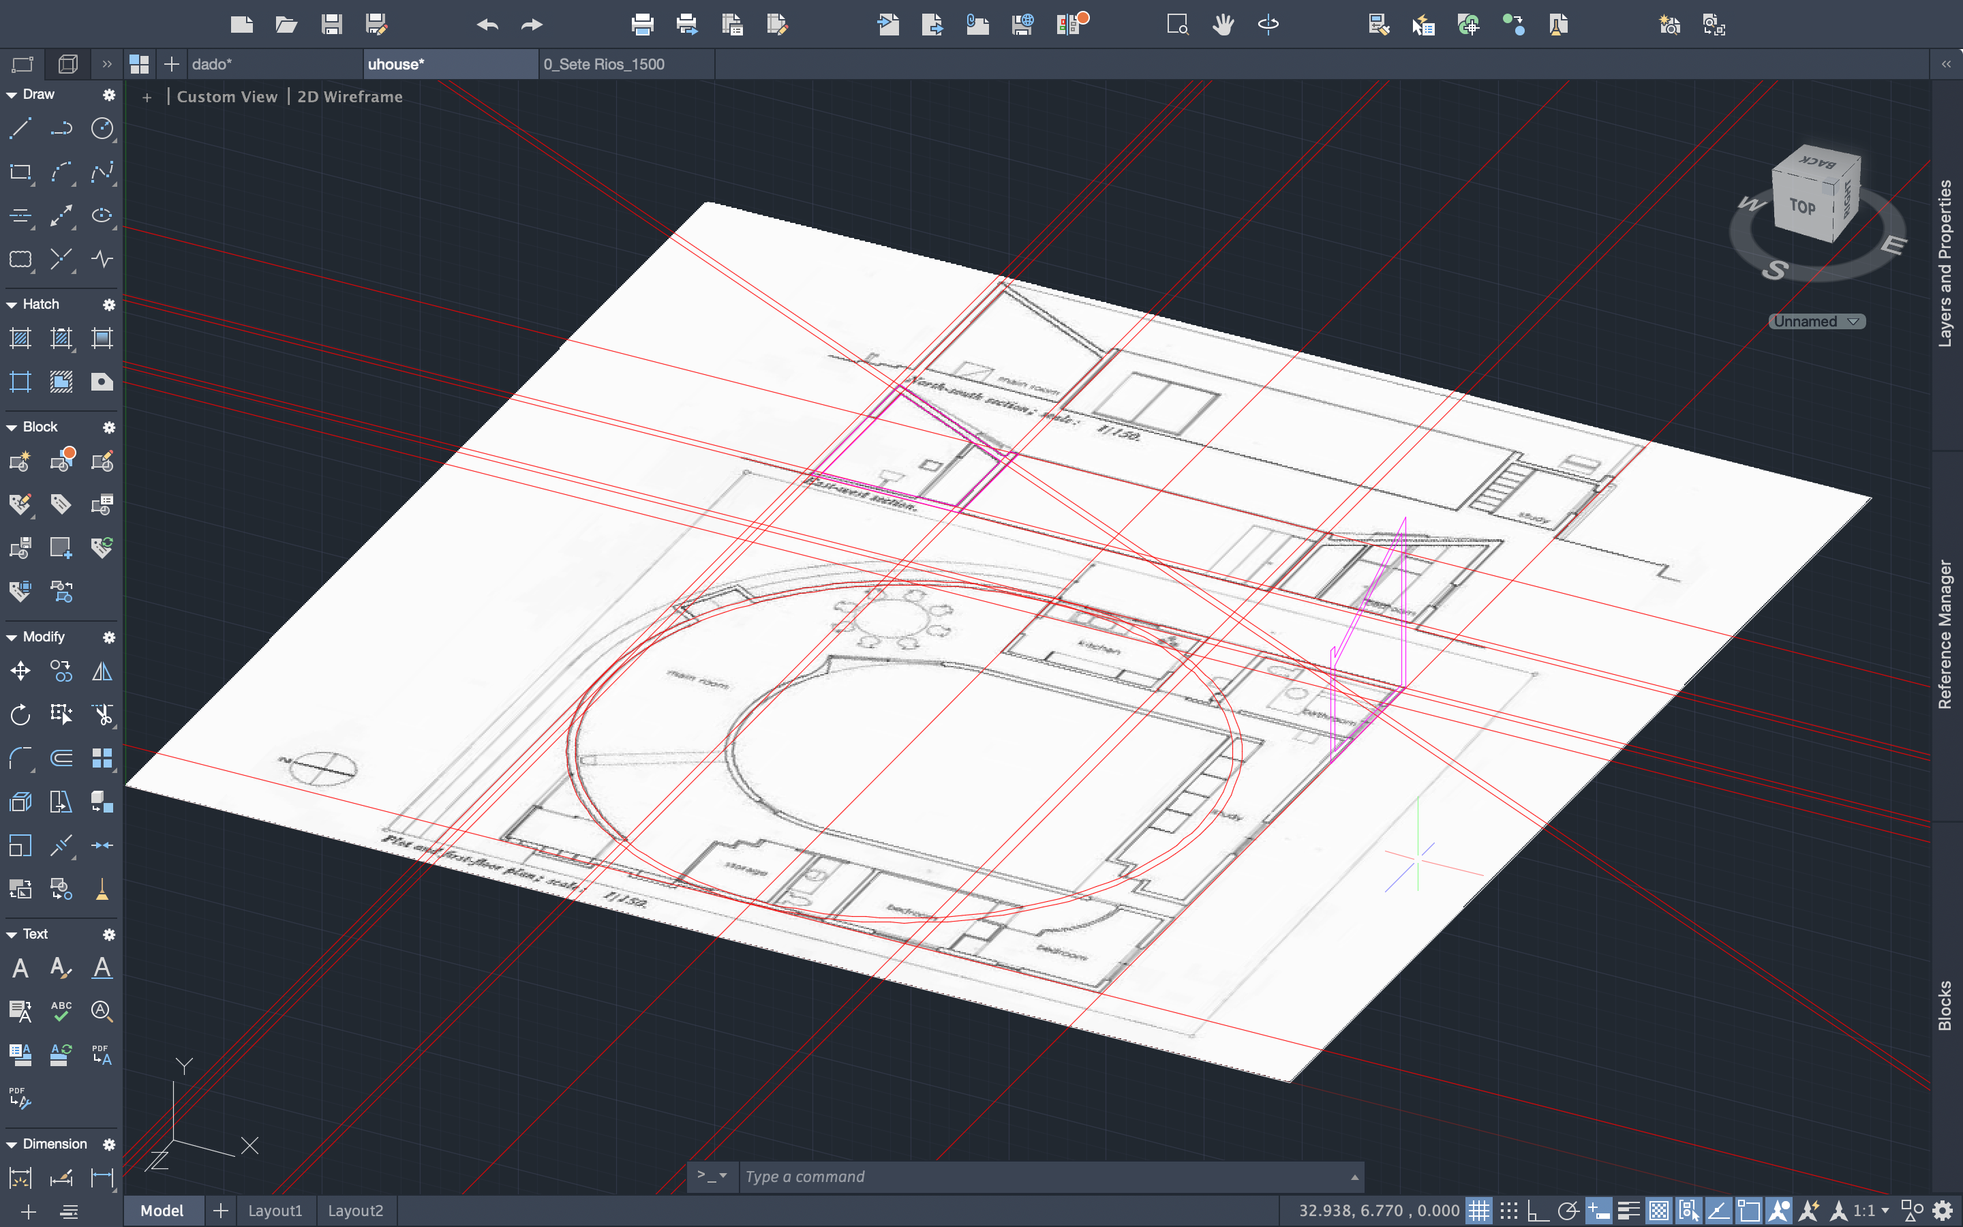Select the Circle tool in the Draw panel
Image resolution: width=1963 pixels, height=1227 pixels.
tap(102, 128)
